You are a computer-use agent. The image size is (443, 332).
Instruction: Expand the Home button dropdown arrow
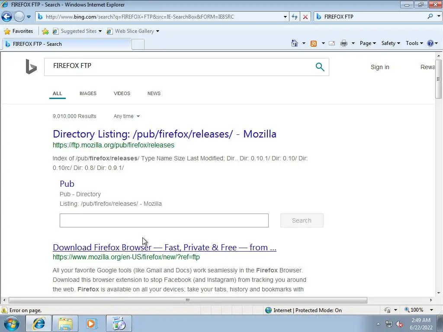coord(304,44)
